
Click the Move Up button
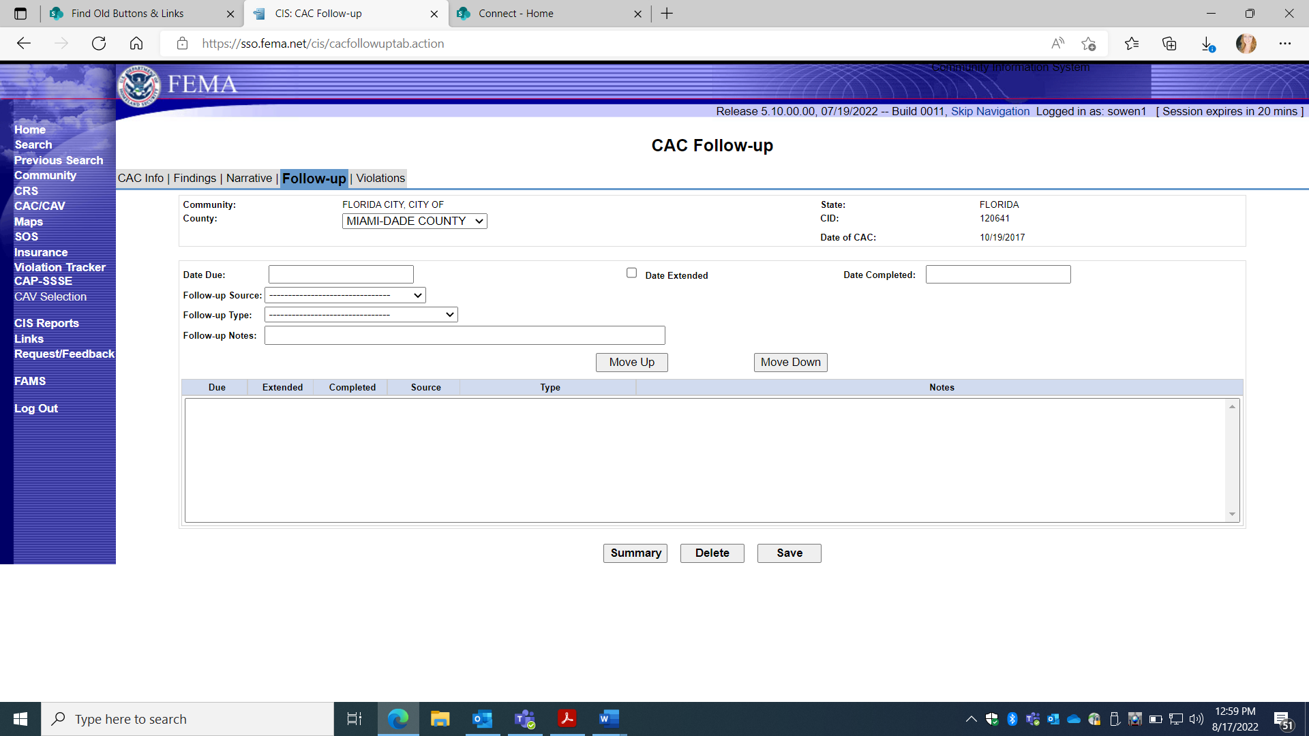coord(631,363)
